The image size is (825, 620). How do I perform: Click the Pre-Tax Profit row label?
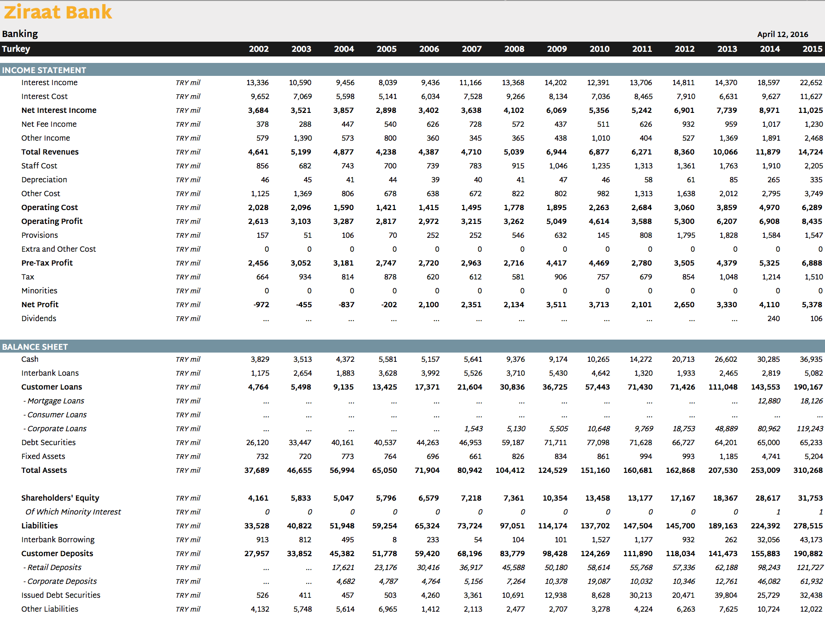(47, 263)
